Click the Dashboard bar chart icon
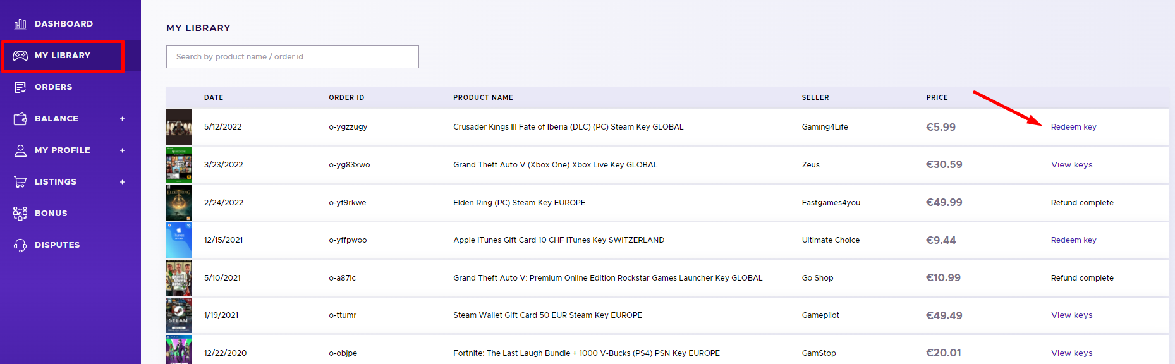This screenshot has height=364, width=1175. [x=20, y=24]
